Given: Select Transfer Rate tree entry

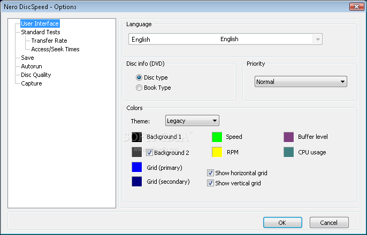Looking at the screenshot, I should tap(49, 41).
